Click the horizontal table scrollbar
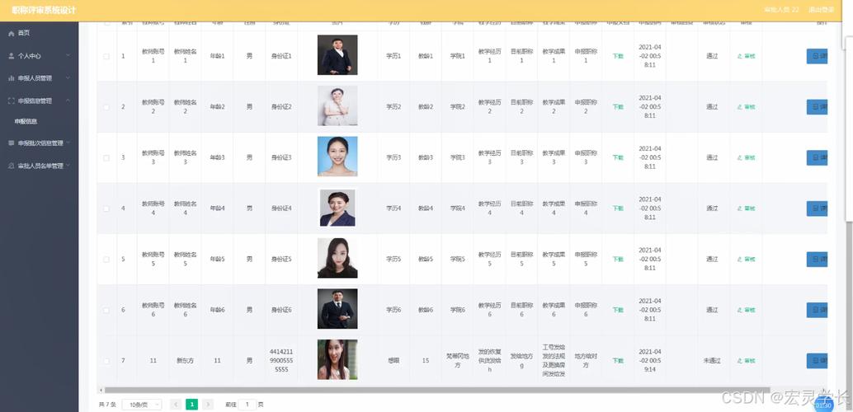The width and height of the screenshot is (853, 412). (437, 391)
